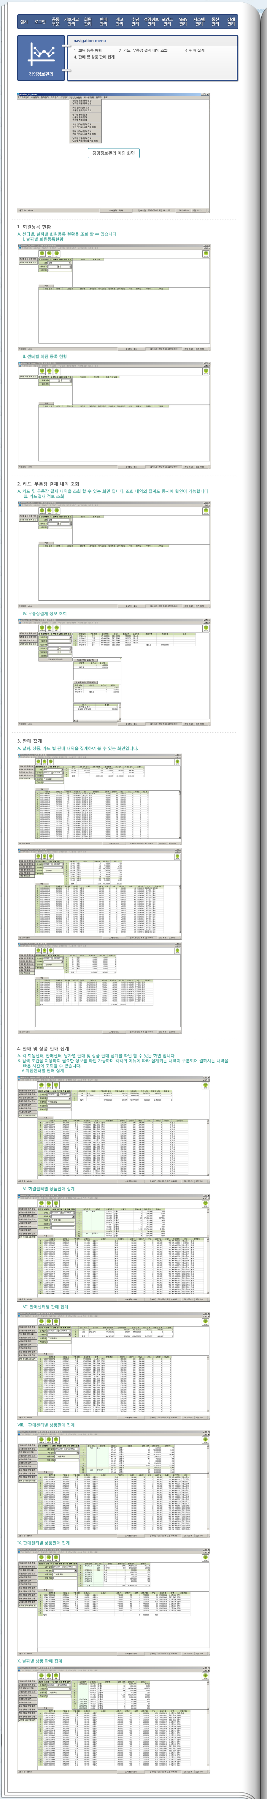Select the '1. 회원등록 현황' section heading
Viewport: 267px width, 1799px height.
[34, 227]
